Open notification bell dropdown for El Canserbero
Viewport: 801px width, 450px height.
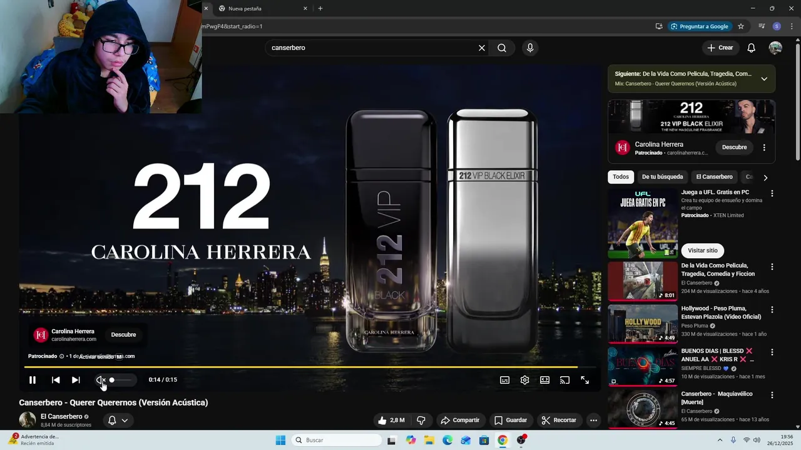click(x=118, y=420)
